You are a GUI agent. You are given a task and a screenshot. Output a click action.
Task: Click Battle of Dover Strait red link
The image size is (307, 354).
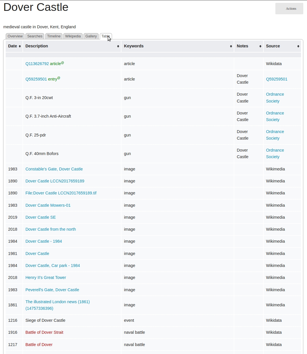tap(44, 332)
